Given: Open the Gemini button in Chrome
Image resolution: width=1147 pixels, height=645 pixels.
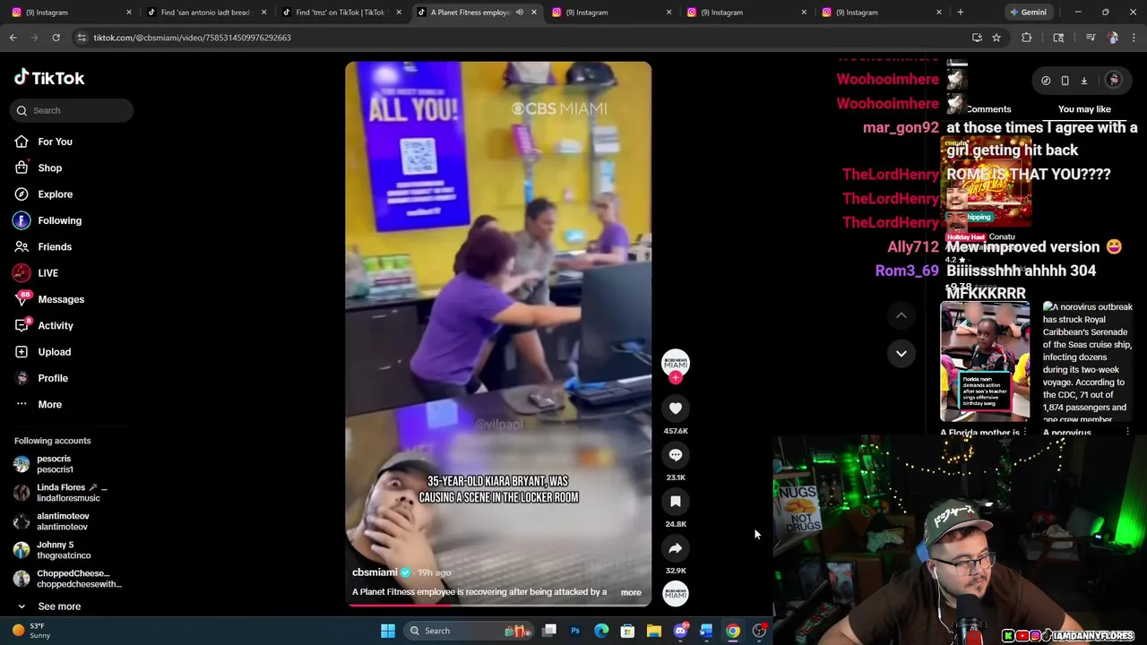Looking at the screenshot, I should pos(1028,13).
